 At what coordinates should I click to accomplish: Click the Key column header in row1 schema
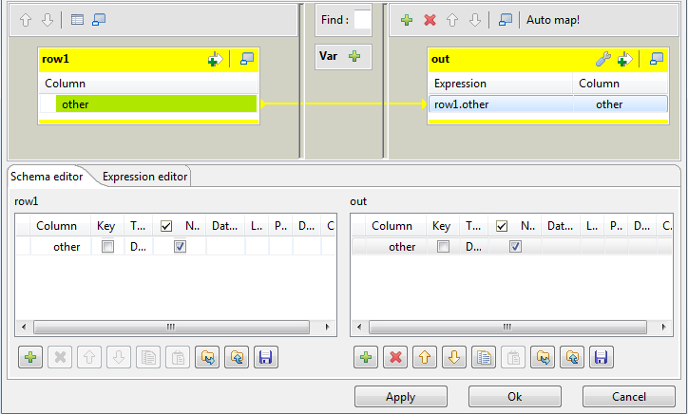[107, 226]
